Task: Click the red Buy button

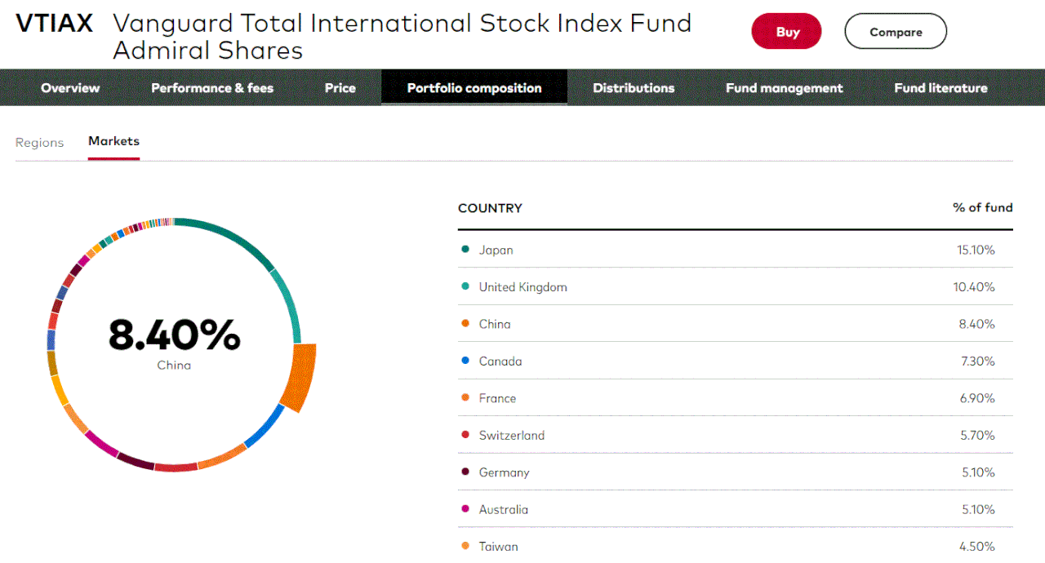Action: [786, 32]
